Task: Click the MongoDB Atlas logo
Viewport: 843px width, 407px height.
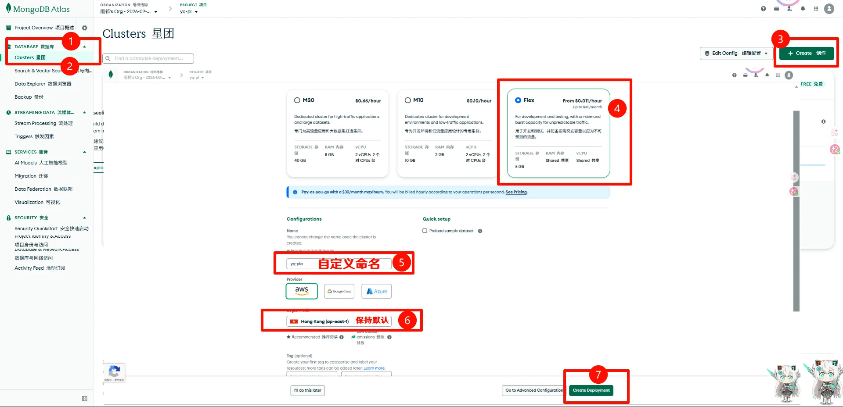Action: point(38,9)
